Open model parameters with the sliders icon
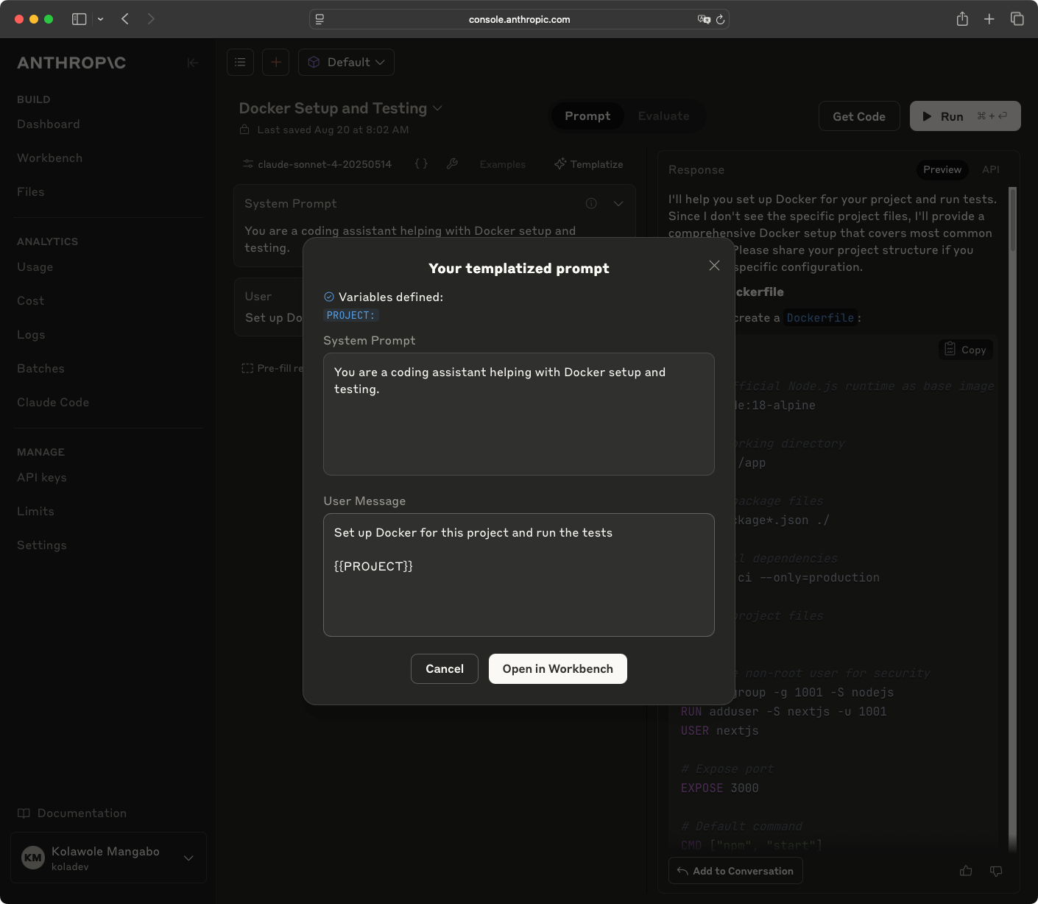 (x=248, y=164)
